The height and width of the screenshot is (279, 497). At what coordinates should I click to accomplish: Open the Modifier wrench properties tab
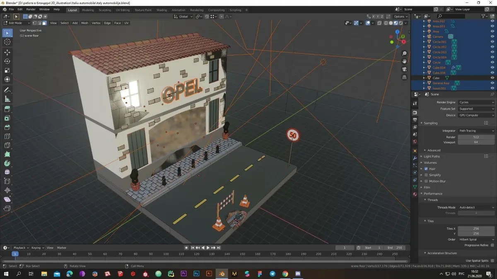[415, 158]
